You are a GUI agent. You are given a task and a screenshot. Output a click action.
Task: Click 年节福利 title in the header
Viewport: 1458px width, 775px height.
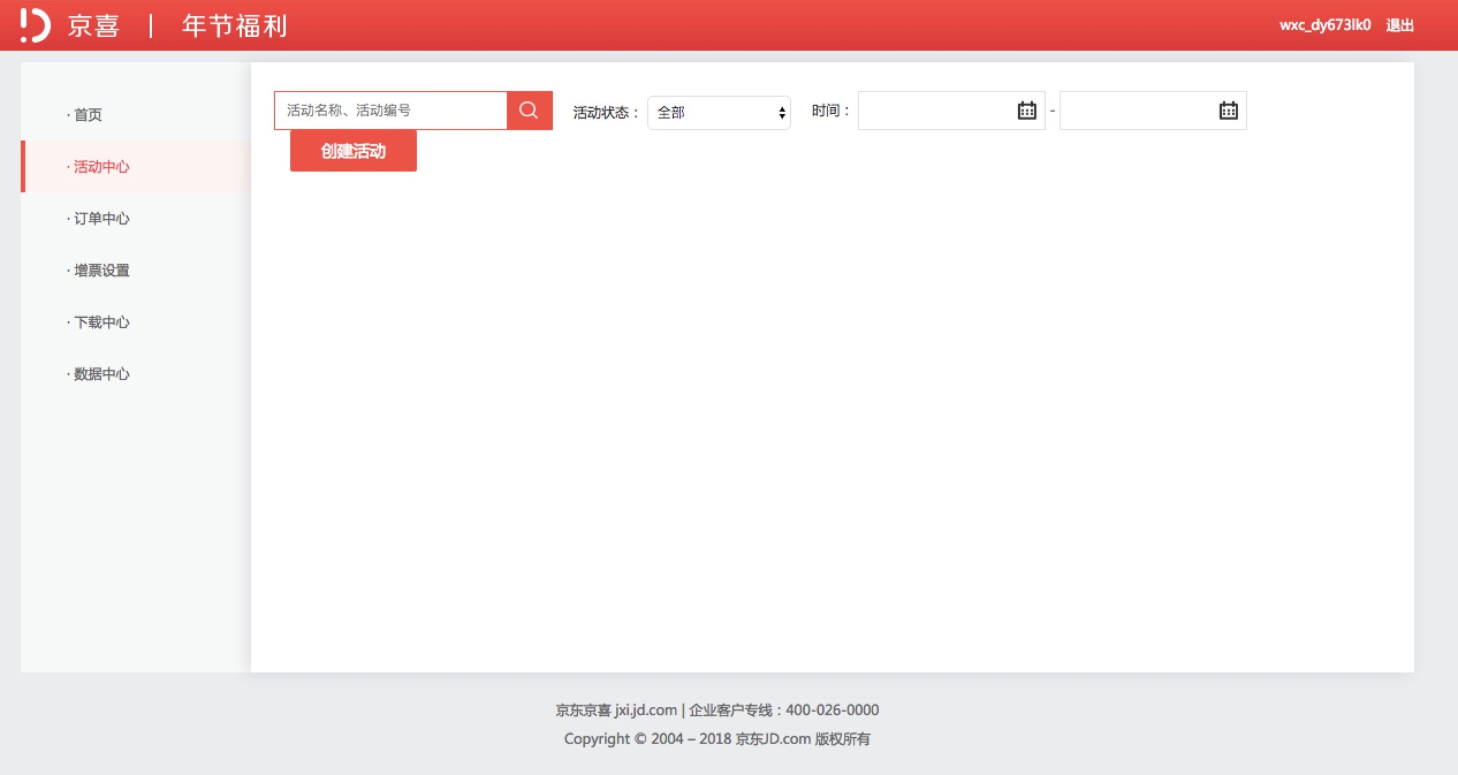(x=234, y=26)
